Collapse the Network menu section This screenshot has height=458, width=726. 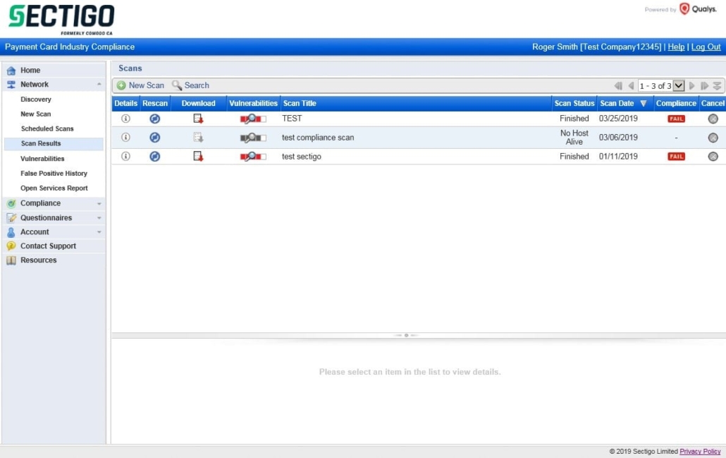click(99, 85)
